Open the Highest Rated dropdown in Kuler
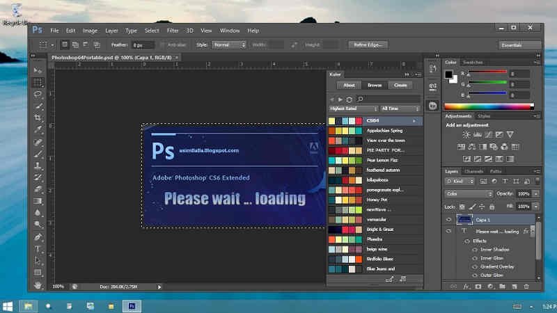This screenshot has height=313, width=557. tap(353, 109)
